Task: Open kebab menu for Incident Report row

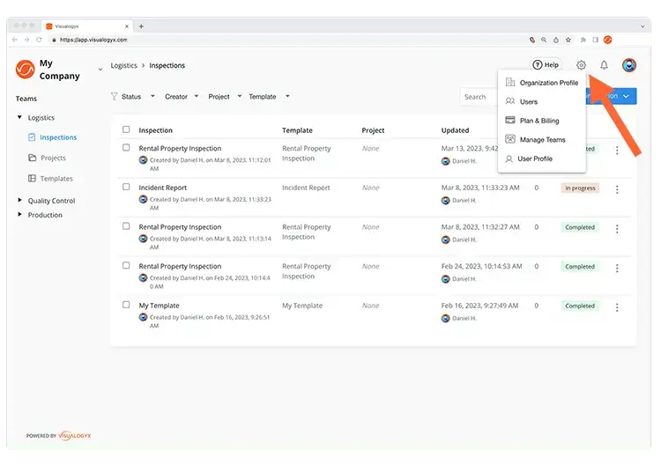Action: (617, 188)
